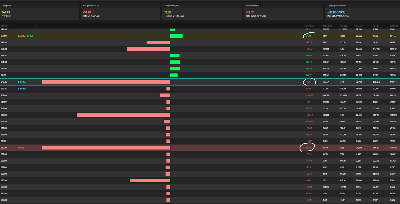The image size is (400, 204).
Task: Click the Max 655.07 / Min 639.77 text
Action: click(338, 16)
